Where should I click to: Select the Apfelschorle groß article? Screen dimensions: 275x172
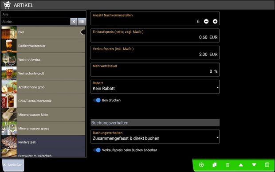pyautogui.click(x=43, y=87)
